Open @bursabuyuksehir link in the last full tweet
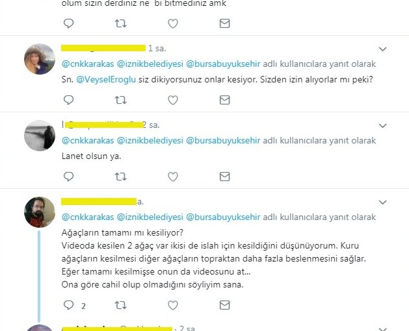 (223, 217)
